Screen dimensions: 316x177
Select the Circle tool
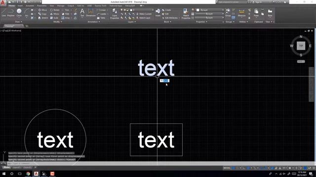pos(19,12)
